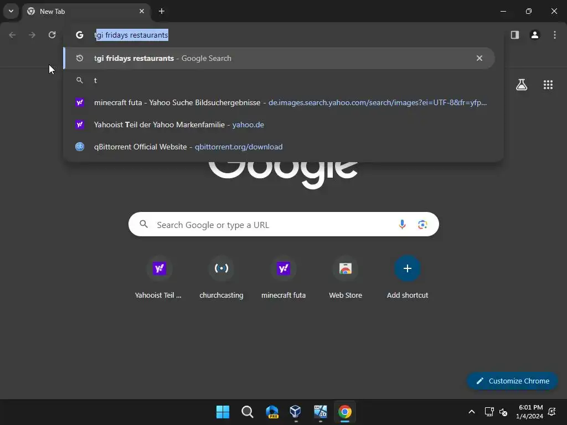Viewport: 567px width, 425px height.
Task: Click the Google G icon in address bar
Action: (80, 35)
